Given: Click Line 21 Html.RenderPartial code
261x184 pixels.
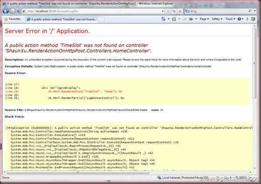Looking at the screenshot, I should [x=86, y=98].
